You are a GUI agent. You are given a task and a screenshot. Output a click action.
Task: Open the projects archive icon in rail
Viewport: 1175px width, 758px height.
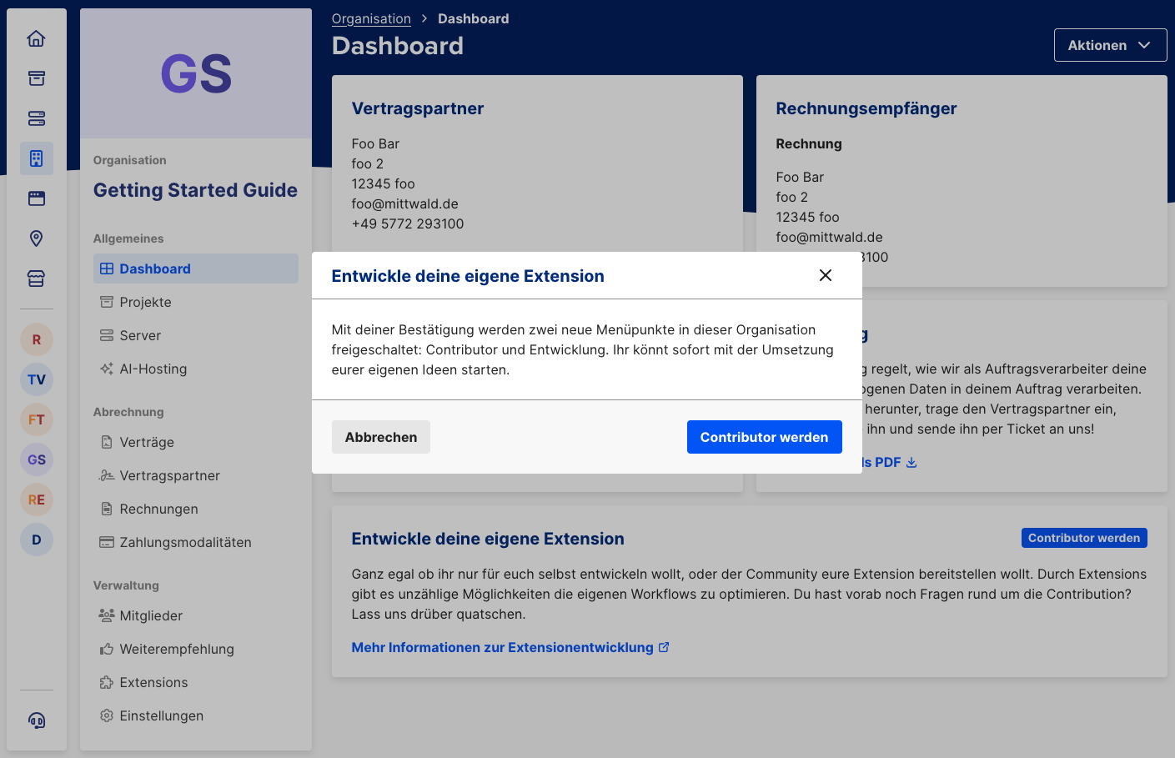36,78
